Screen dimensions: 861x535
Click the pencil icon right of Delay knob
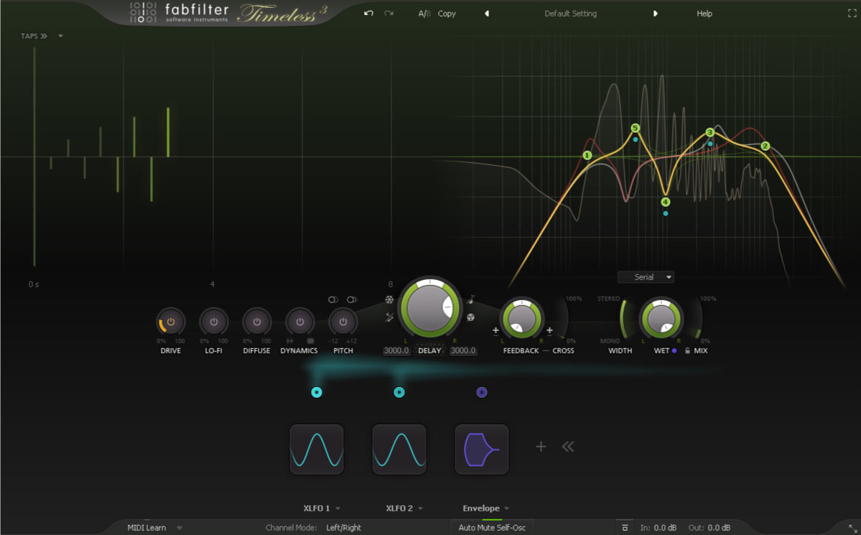(x=471, y=299)
